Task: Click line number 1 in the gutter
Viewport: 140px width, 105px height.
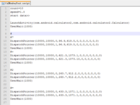Action: pyautogui.click(x=6, y=8)
